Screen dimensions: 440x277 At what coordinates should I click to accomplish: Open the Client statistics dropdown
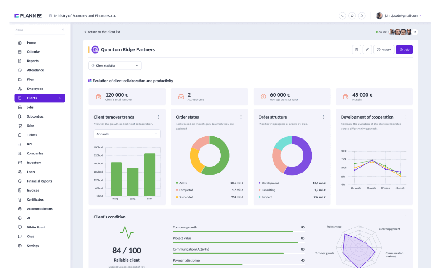[115, 66]
